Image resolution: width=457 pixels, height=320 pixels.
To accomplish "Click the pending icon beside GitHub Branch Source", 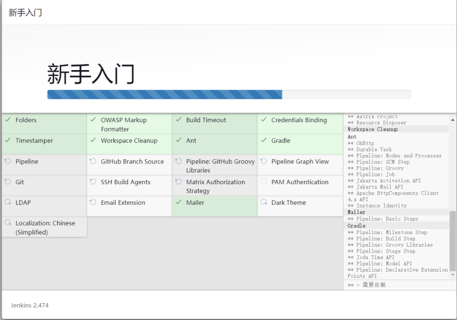I will (x=93, y=161).
